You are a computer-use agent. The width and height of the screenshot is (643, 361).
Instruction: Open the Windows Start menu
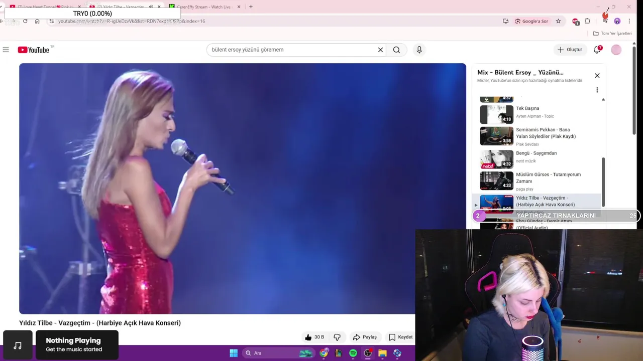[x=234, y=353]
